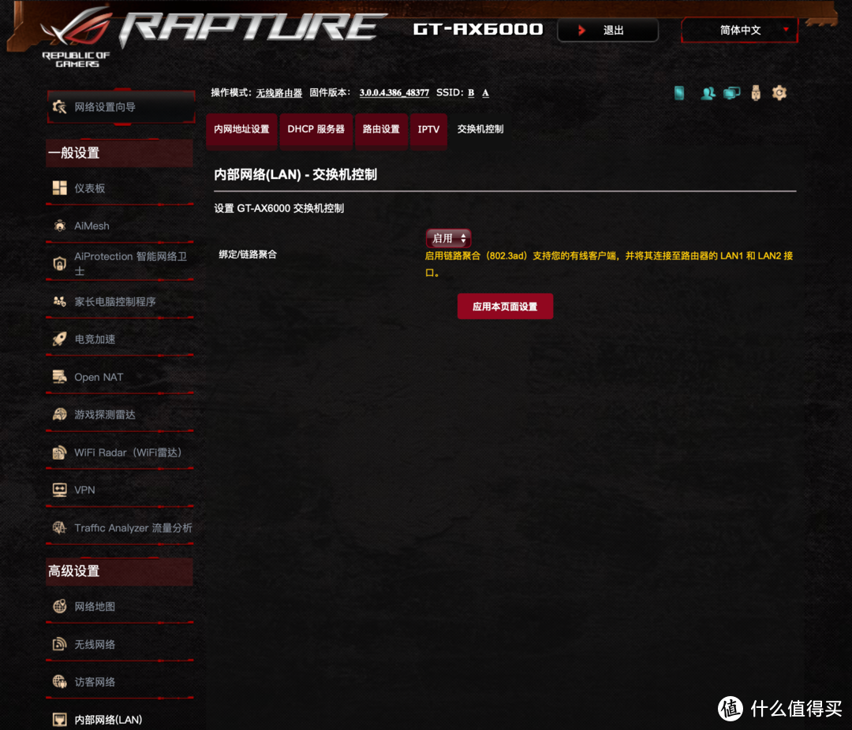The width and height of the screenshot is (852, 730).
Task: Switch to 路由设置 tab
Action: (381, 129)
